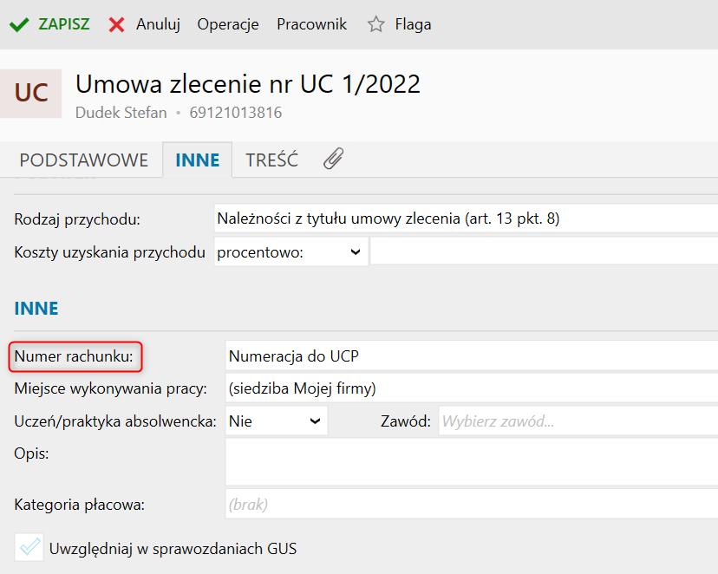
Task: Click the UC document type badge
Action: pos(31,93)
